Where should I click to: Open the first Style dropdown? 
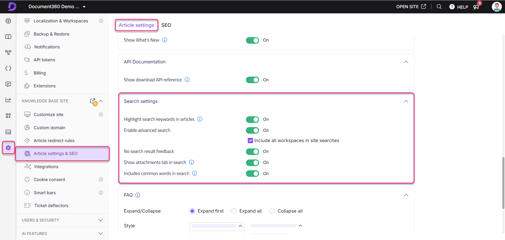[x=217, y=228]
